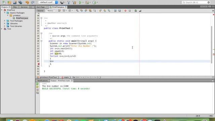Screen dimensions: 215x121
Task: Click the Uncomment icon in editor toolbar
Action: pyautogui.click(x=140, y=11)
